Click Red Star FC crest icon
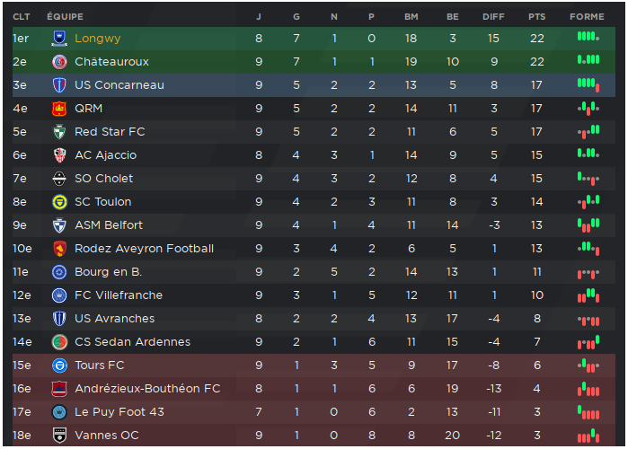 (x=59, y=132)
